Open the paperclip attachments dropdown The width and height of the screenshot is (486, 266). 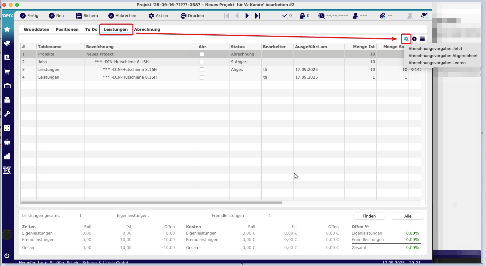(x=386, y=16)
